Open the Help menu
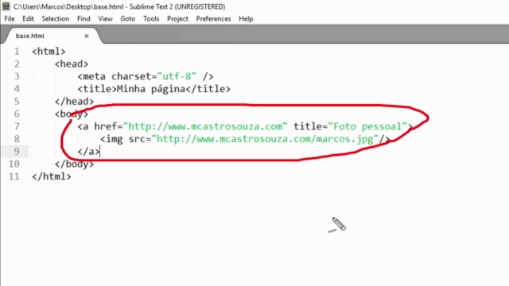The image size is (509, 286). click(x=246, y=19)
